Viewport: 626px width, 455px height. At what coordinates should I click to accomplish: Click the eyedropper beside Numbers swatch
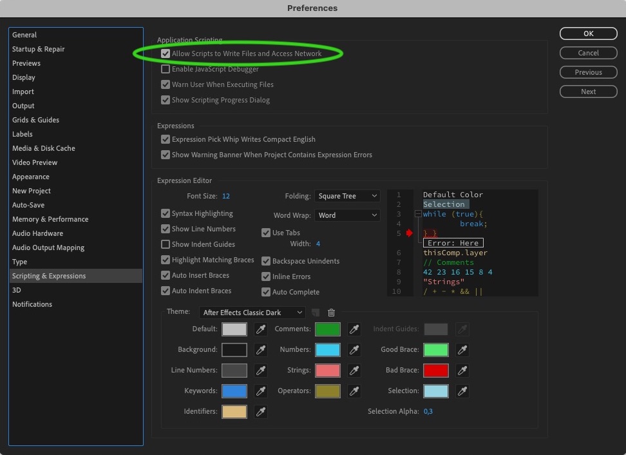[x=354, y=350]
